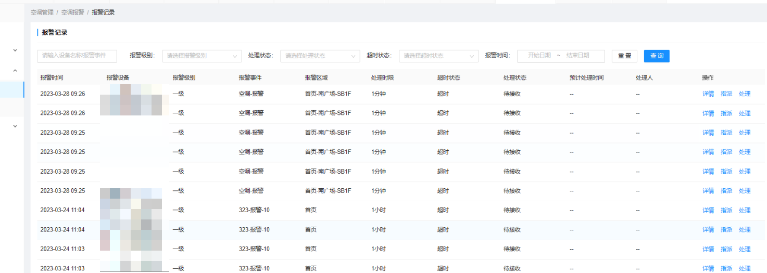The width and height of the screenshot is (767, 273).
Task: Click the 查询 button
Action: 657,56
